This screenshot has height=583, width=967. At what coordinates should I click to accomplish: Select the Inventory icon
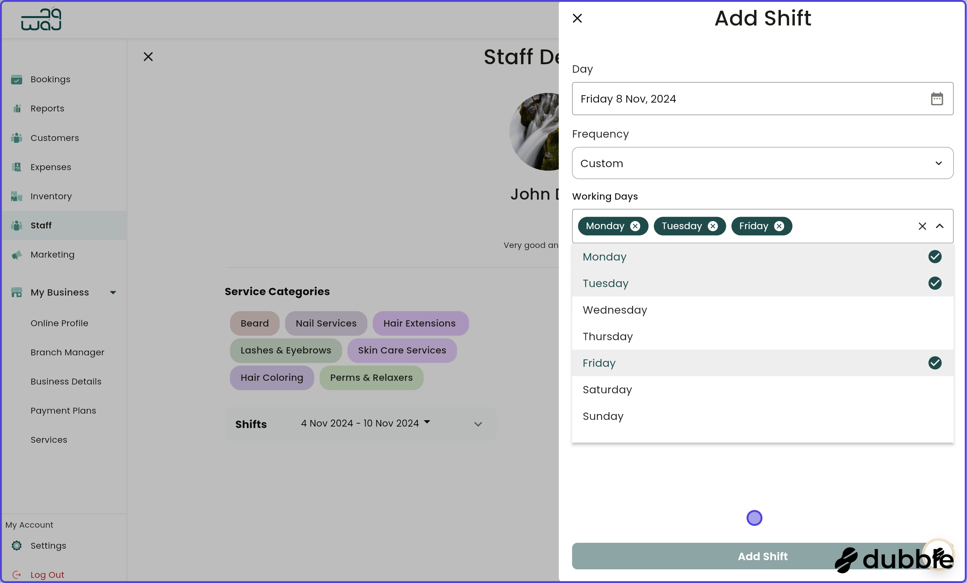(17, 196)
